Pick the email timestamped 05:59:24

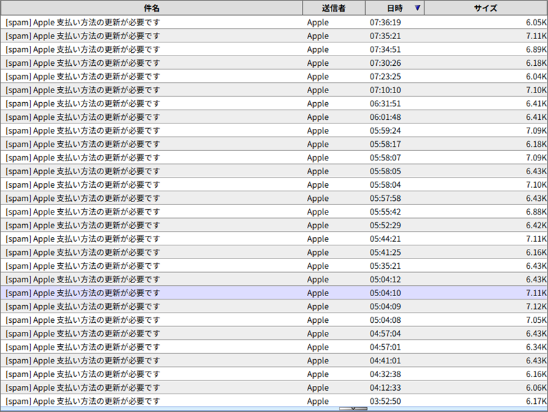pyautogui.click(x=274, y=130)
